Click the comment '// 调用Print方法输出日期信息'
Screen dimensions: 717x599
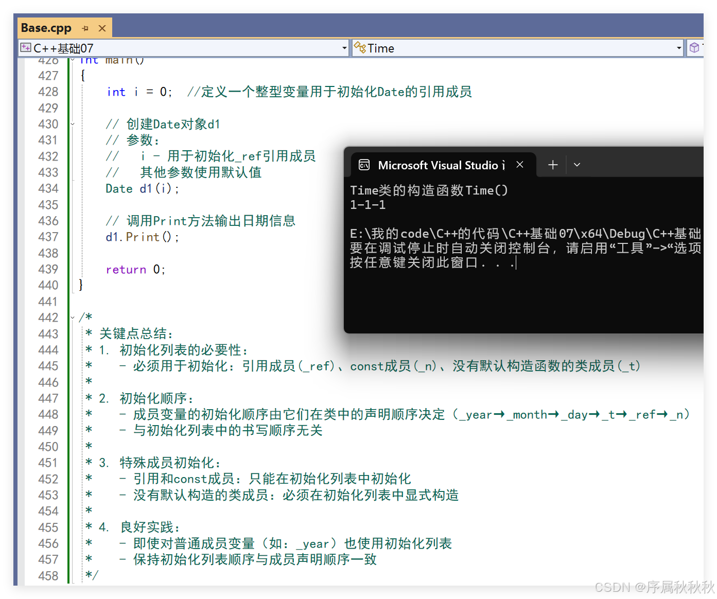[201, 221]
